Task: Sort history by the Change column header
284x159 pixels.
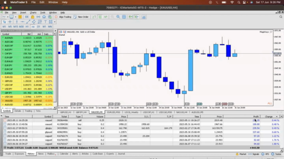Action: tap(270, 117)
